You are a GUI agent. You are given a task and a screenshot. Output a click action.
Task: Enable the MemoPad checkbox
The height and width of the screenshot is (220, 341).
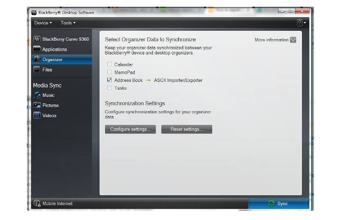tap(109, 72)
